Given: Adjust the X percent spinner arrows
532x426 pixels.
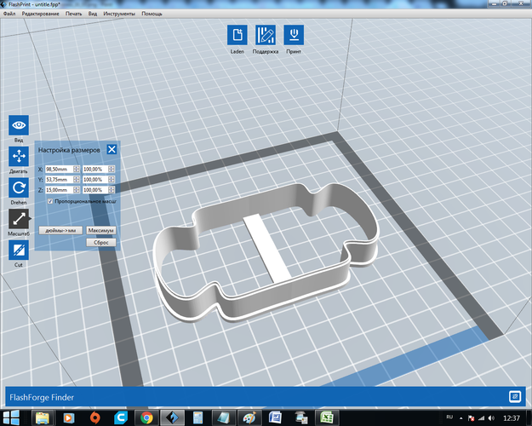Looking at the screenshot, I should click(x=112, y=170).
